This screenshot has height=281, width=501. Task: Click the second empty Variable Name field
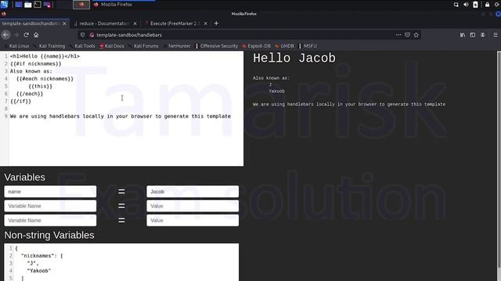point(50,206)
